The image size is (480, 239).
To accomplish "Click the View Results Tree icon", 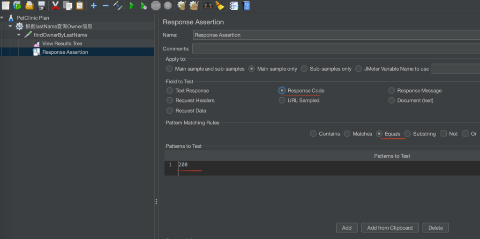I will pos(37,43).
